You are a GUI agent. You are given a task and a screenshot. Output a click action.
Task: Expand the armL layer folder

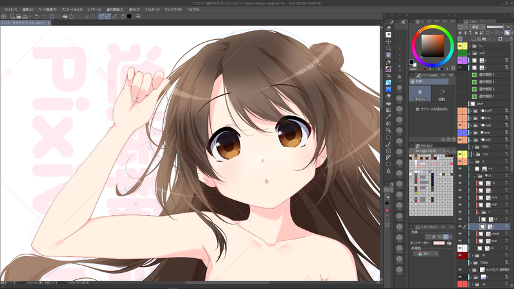coord(471,118)
